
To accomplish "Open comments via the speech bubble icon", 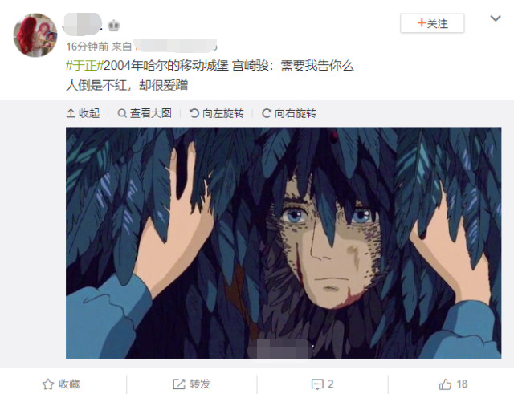I will pos(317,384).
